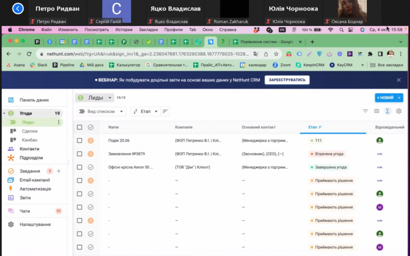Screen dimensions: 410x256
Task: Open a new Chrome tab with plus
Action: (x=312, y=42)
